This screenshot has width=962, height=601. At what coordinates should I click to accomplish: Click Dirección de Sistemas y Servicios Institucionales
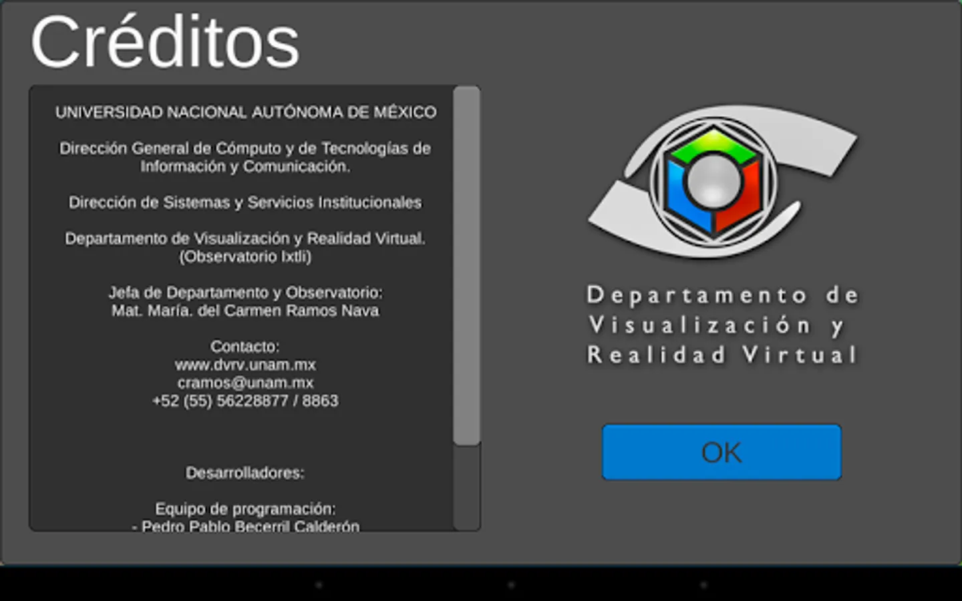click(x=245, y=202)
